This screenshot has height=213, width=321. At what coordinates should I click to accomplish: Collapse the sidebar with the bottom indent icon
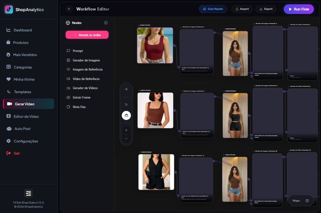tap(28, 193)
